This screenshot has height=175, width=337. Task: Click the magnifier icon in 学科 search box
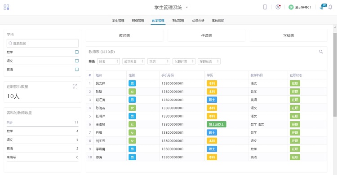(10, 44)
